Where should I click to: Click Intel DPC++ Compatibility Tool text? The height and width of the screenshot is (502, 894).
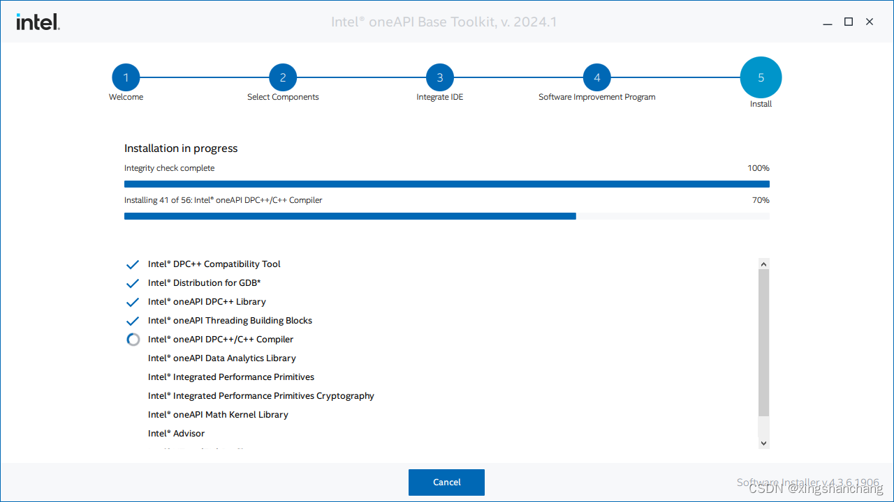214,264
